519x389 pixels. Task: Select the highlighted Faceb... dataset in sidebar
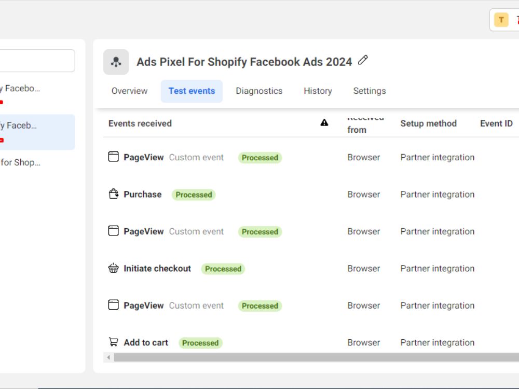[37, 132]
